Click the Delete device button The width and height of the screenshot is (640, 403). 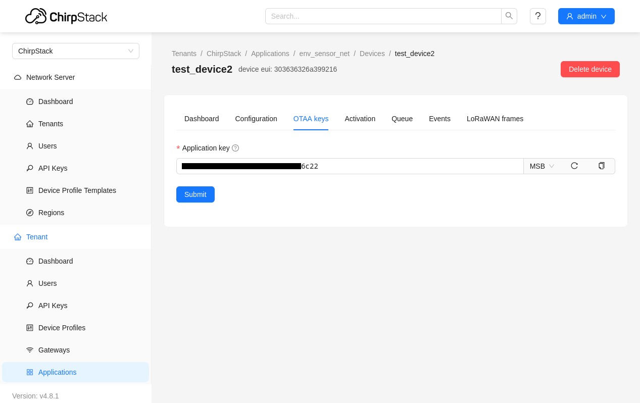coord(590,69)
